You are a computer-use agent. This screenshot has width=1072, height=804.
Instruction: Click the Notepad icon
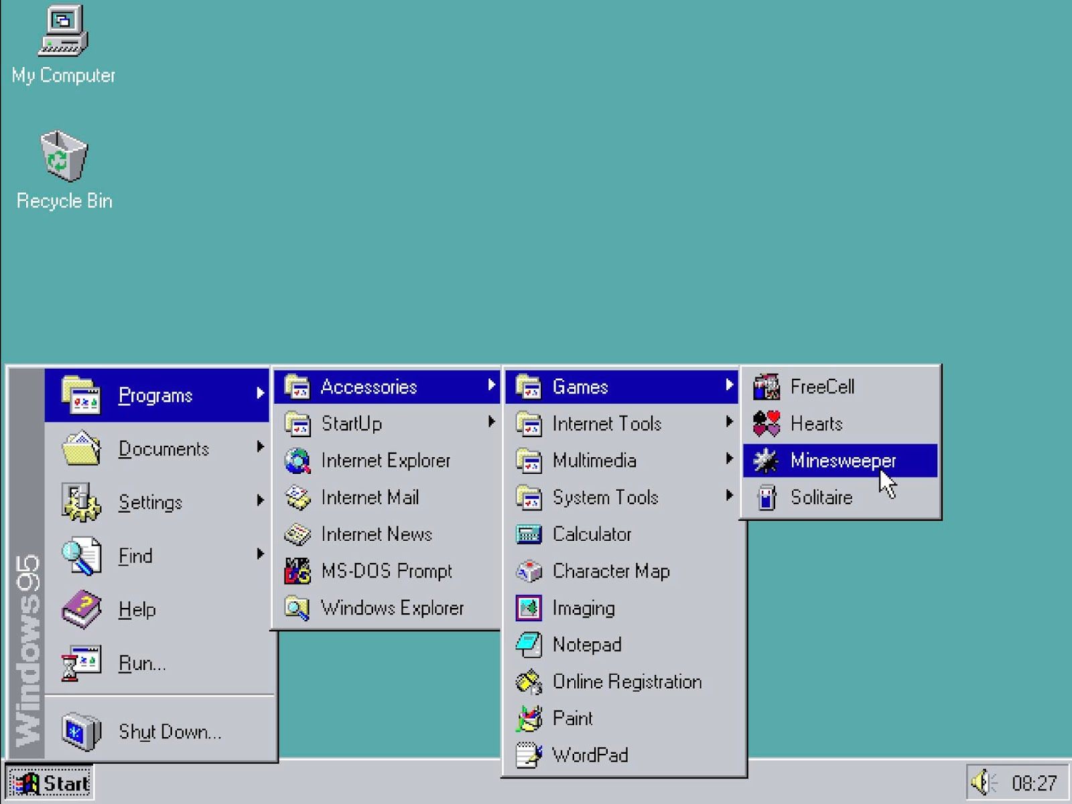529,645
